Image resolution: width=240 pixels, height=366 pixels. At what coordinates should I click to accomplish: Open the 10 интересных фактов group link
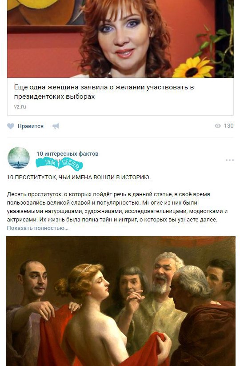[x=68, y=153]
